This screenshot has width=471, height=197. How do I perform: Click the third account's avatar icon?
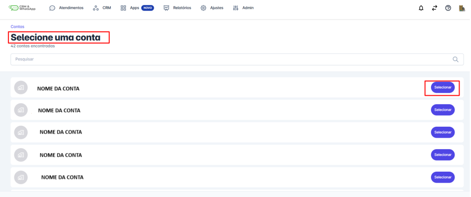coord(21,132)
